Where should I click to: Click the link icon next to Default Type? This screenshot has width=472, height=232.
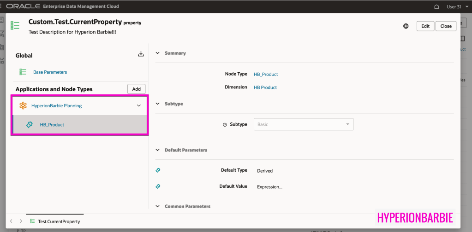[158, 170]
